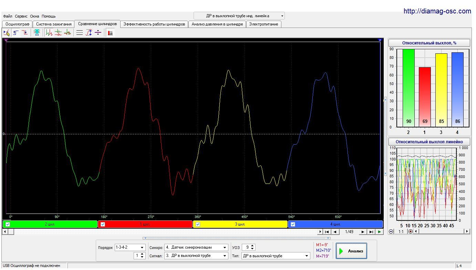Click the УОЗ value field
The height and width of the screenshot is (270, 476).
coord(247,247)
